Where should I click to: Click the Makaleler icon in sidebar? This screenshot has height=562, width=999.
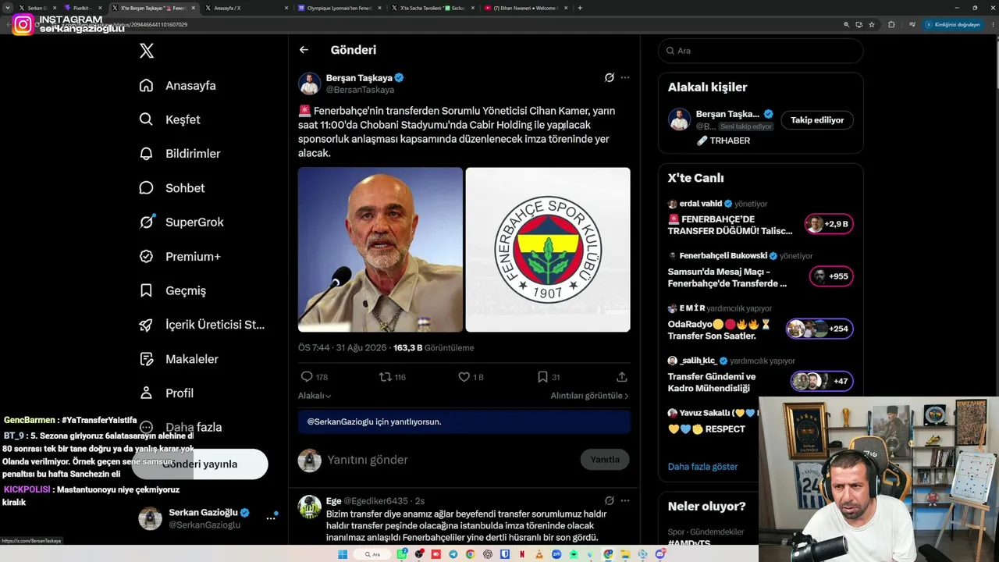(x=146, y=359)
